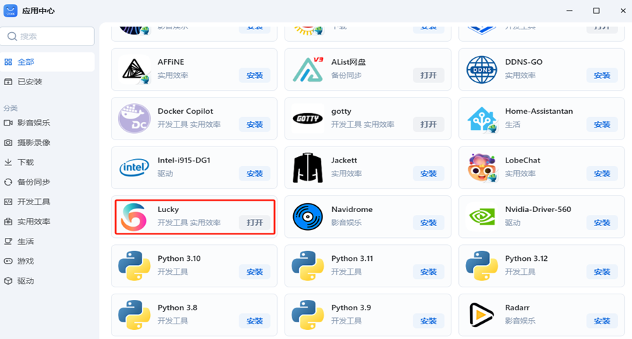
Task: Select the 实用效率 category
Action: tap(47, 222)
